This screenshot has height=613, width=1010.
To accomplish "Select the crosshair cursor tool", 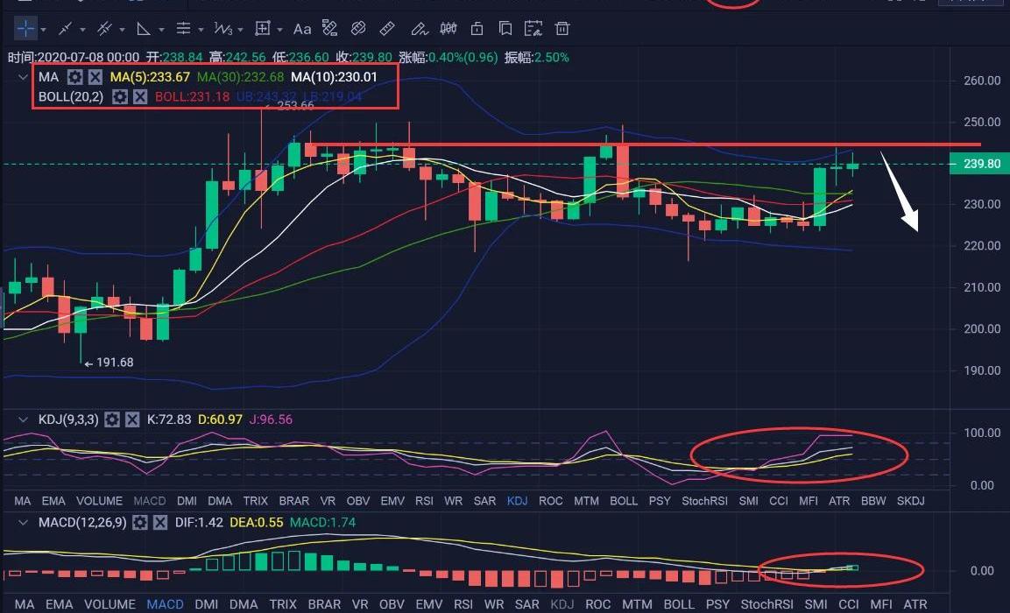I will [26, 29].
